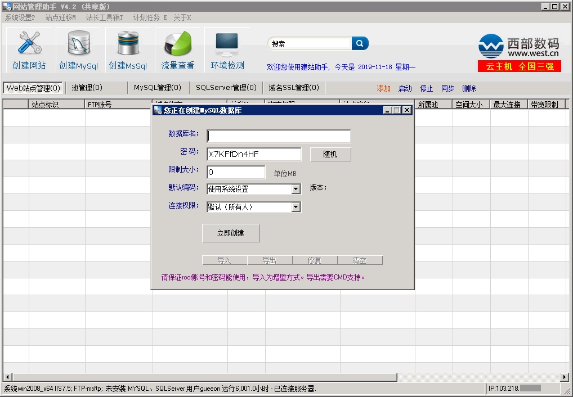Click the 创建网站 tools icon
Screen dimensions: 573x397
(29, 44)
